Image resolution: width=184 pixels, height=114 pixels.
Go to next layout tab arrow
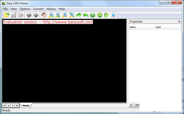tap(13, 105)
